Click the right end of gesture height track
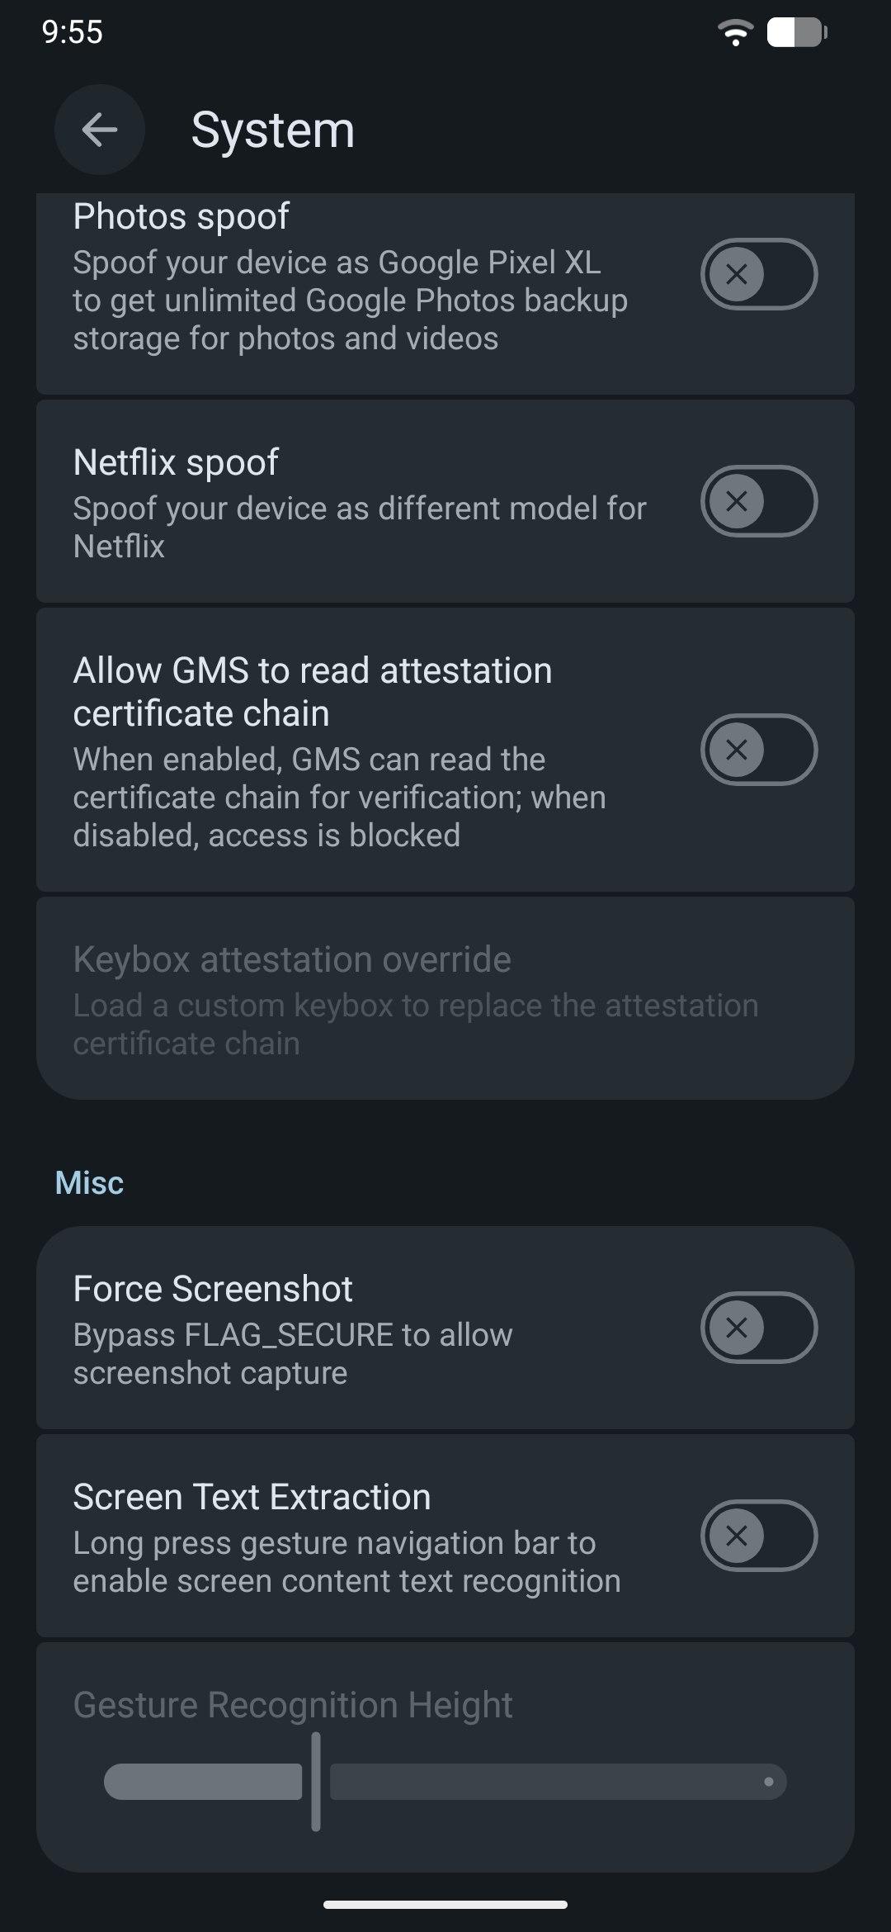Screen dimensions: 891x1932 point(769,1782)
